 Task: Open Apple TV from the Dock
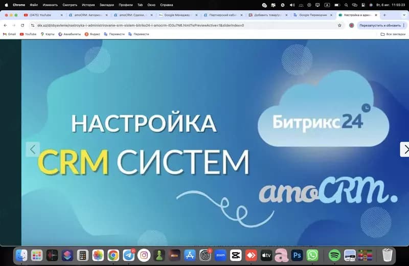coord(266,255)
